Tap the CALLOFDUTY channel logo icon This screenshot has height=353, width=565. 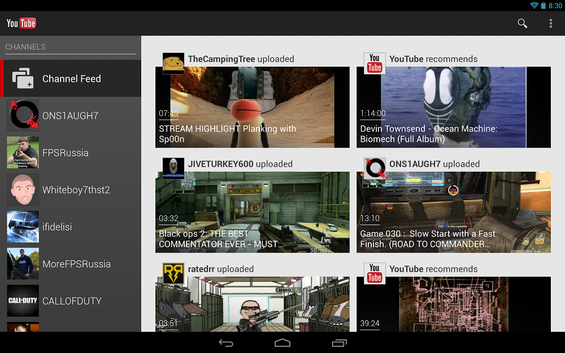click(x=23, y=301)
